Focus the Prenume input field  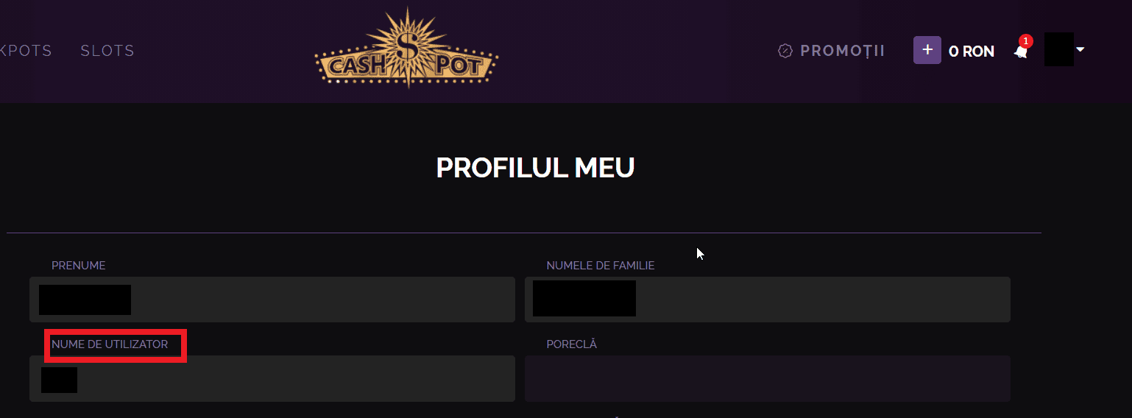[x=272, y=300]
